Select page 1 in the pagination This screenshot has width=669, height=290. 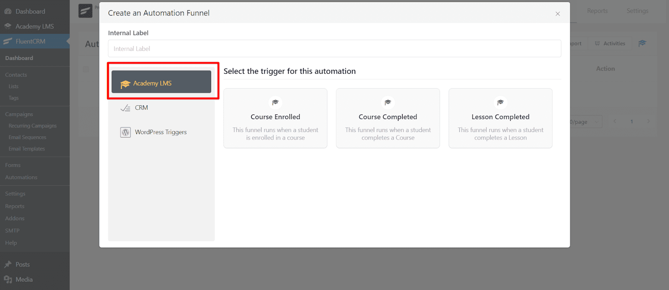632,122
